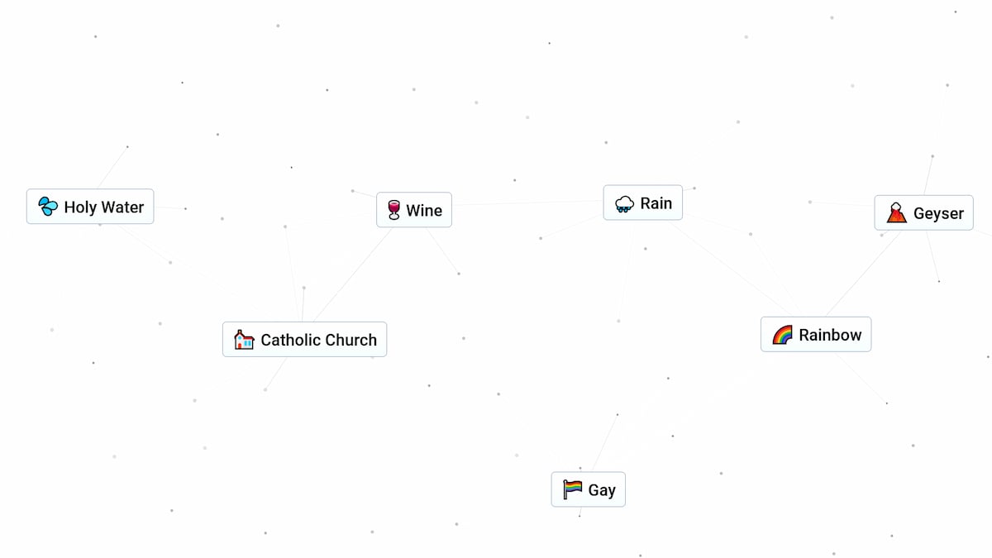
Task: Select the Wine text label
Action: click(x=424, y=211)
